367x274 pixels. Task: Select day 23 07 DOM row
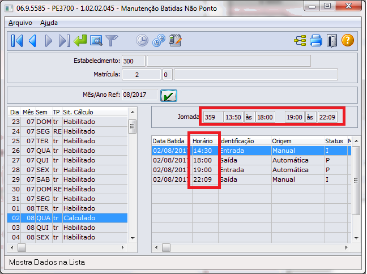click(67, 122)
